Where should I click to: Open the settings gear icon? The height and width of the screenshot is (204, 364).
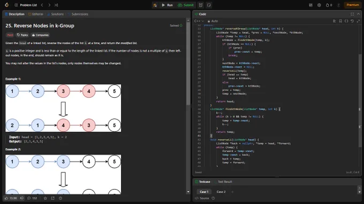point(319,5)
